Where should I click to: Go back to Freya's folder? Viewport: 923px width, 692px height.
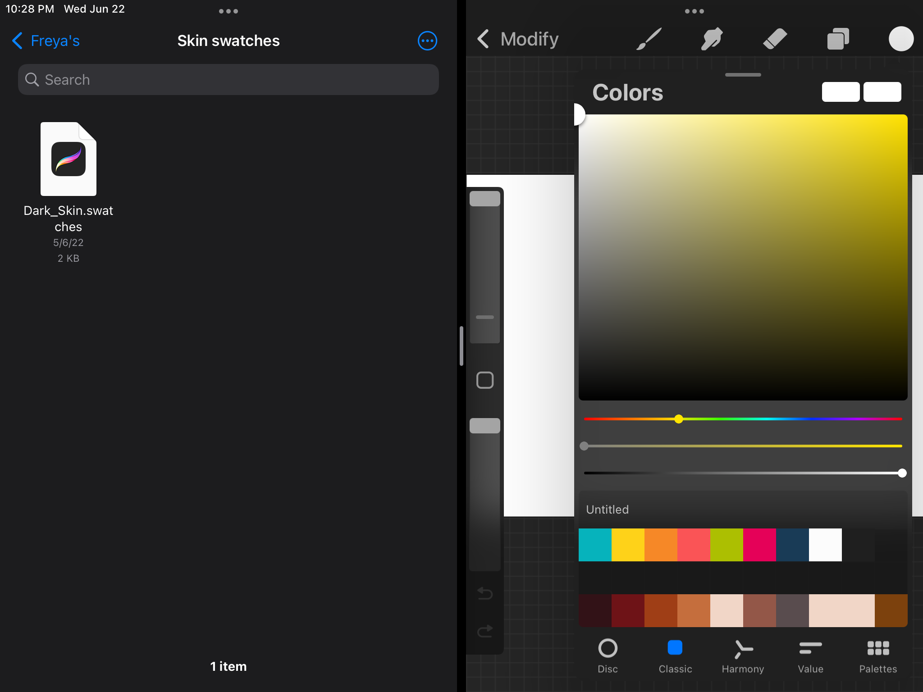pos(46,41)
